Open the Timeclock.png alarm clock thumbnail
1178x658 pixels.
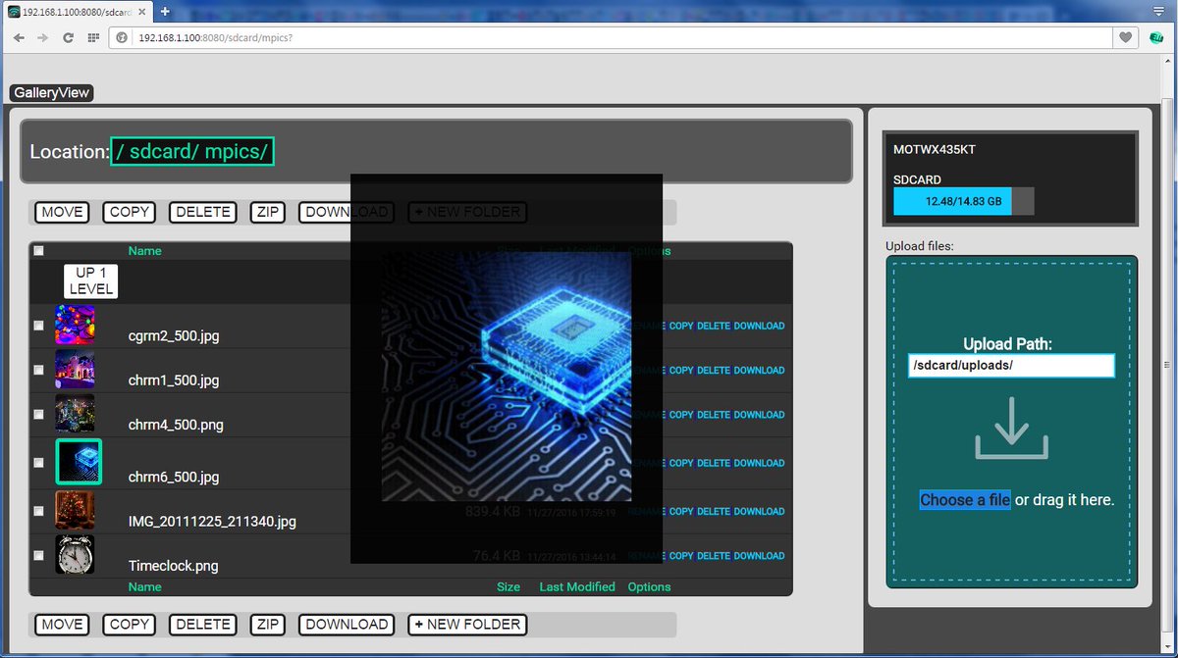pyautogui.click(x=75, y=554)
